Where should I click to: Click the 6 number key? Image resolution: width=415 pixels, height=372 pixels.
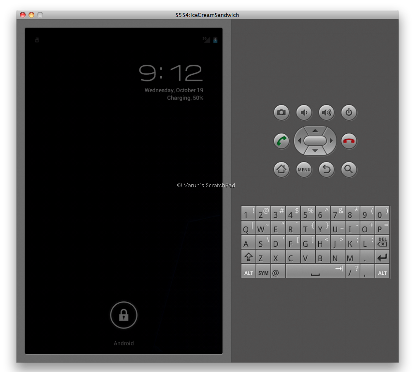coord(323,213)
